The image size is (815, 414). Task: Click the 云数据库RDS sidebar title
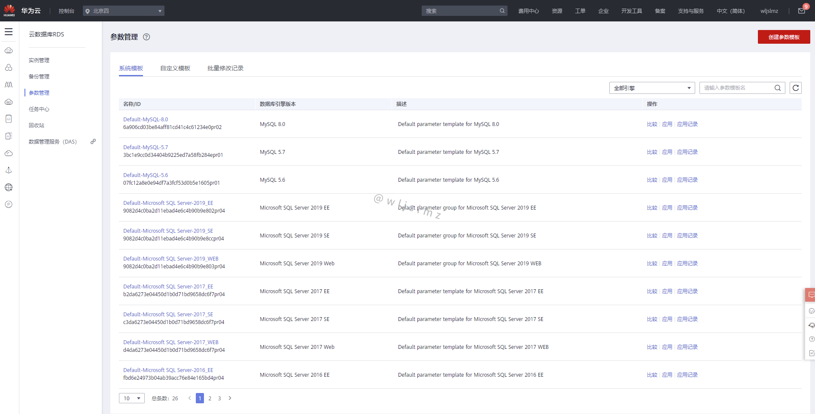46,34
